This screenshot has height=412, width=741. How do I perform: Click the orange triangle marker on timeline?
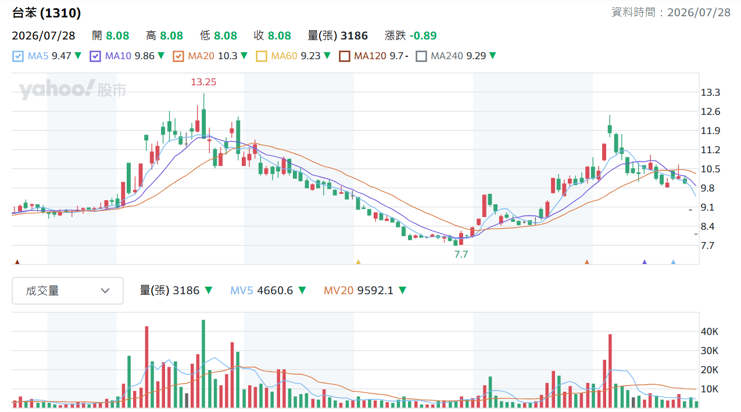[x=587, y=262]
